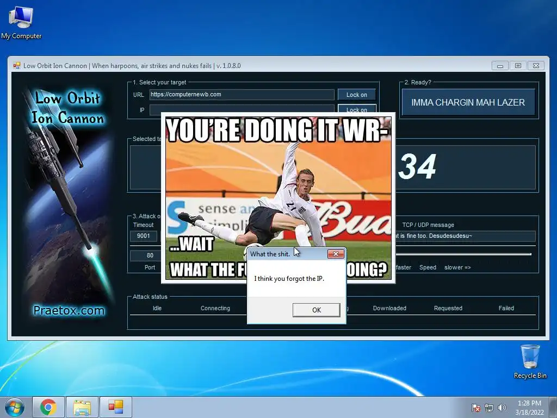The image size is (557, 418).
Task: Open My Computer desktop icon
Action: click(x=21, y=22)
